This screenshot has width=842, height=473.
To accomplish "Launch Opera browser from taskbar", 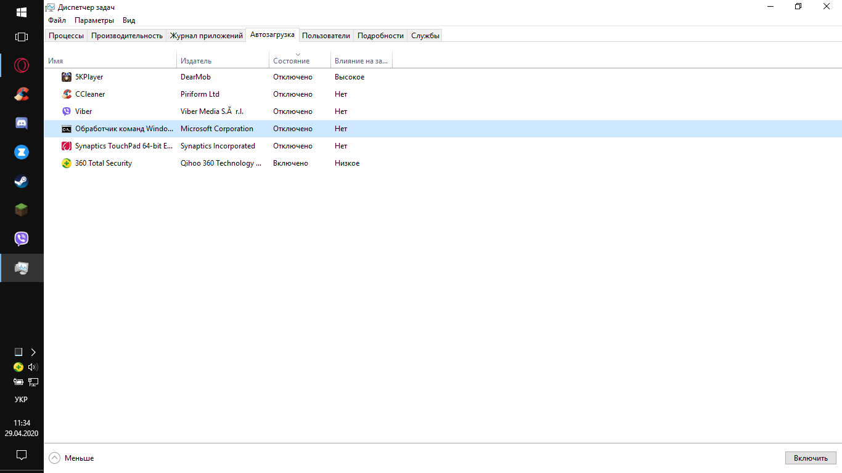I will [x=22, y=65].
